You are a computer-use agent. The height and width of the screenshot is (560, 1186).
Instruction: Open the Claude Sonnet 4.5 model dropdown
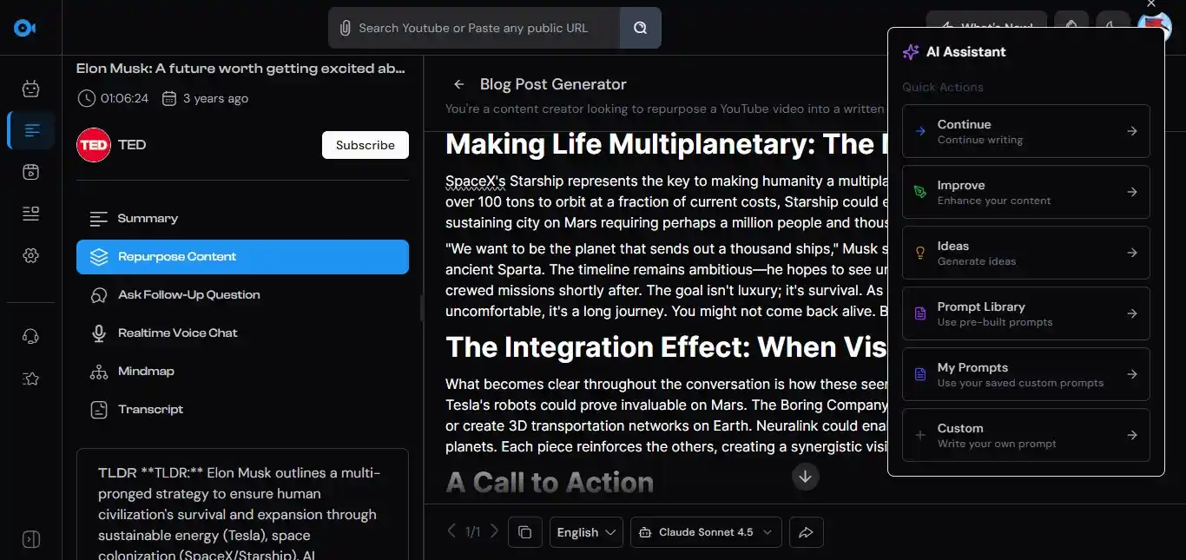point(706,532)
